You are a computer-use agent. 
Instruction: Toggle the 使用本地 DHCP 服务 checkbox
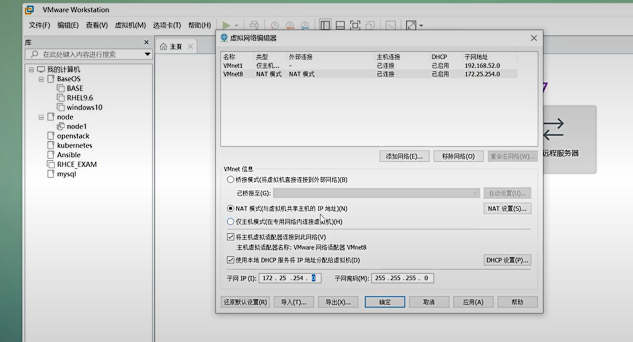(x=230, y=260)
